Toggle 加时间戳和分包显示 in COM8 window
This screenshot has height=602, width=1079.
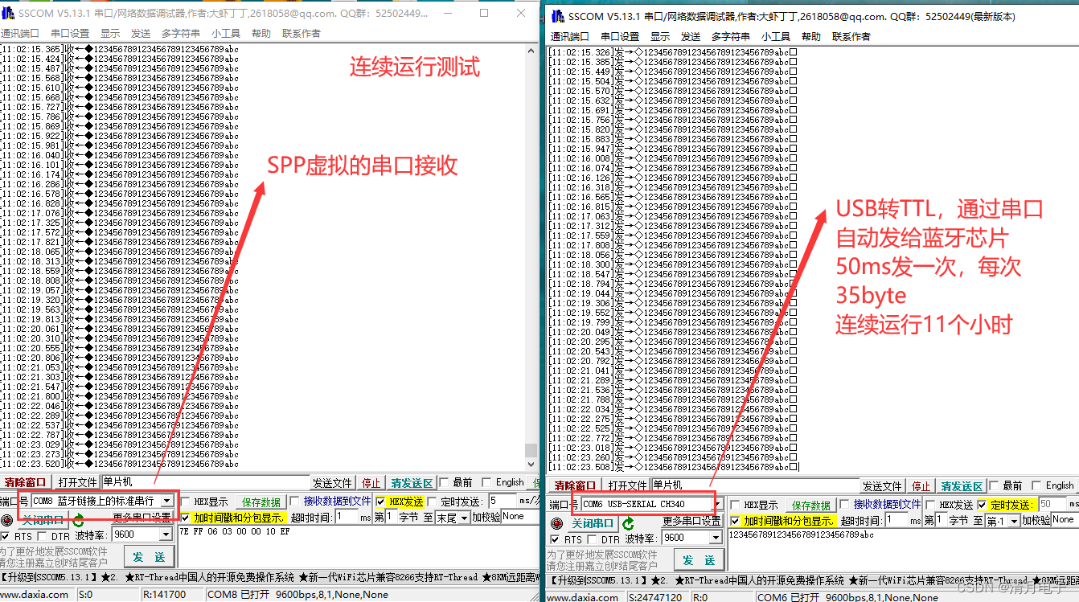(186, 518)
